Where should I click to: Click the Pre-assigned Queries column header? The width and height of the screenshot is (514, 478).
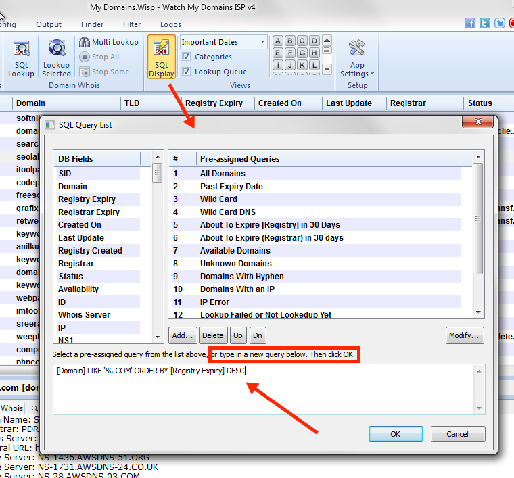pos(329,159)
